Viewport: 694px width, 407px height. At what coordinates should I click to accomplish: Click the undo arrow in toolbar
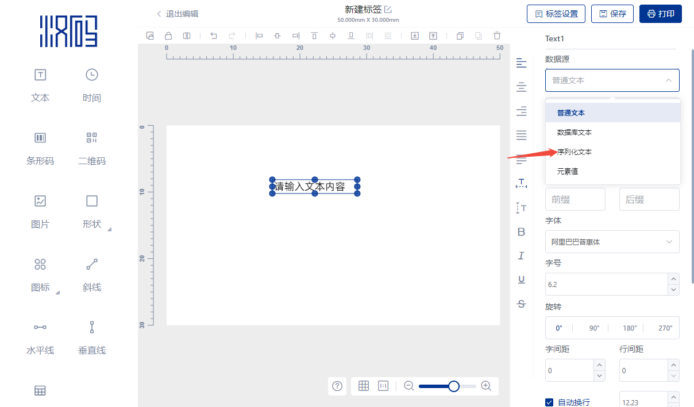pos(214,36)
